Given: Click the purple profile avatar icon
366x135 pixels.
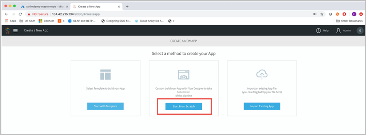Looking at the screenshot, I should 354,14.
